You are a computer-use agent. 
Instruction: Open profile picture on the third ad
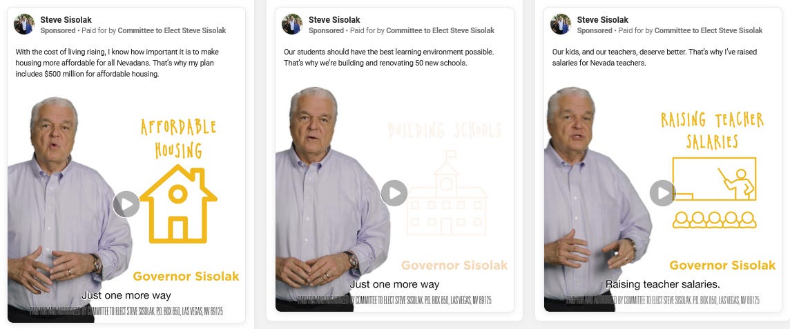(561, 24)
